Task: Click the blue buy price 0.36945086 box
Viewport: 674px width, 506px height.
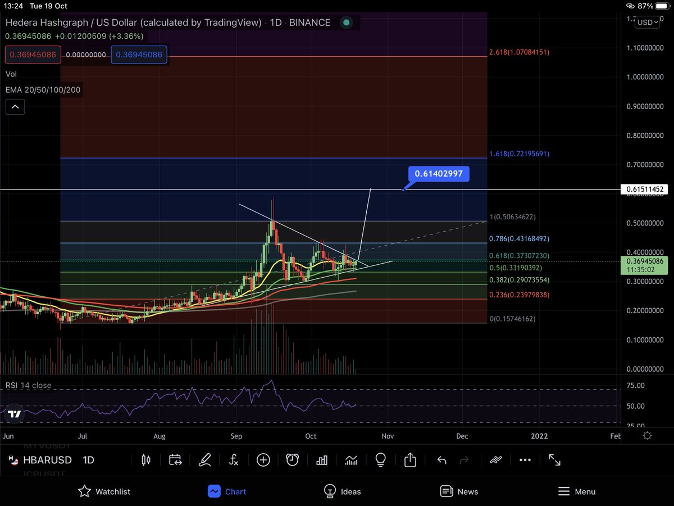Action: (x=138, y=55)
